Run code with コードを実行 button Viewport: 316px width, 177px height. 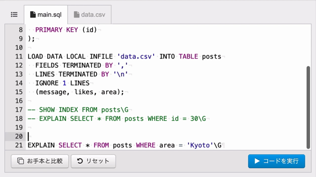pyautogui.click(x=276, y=161)
